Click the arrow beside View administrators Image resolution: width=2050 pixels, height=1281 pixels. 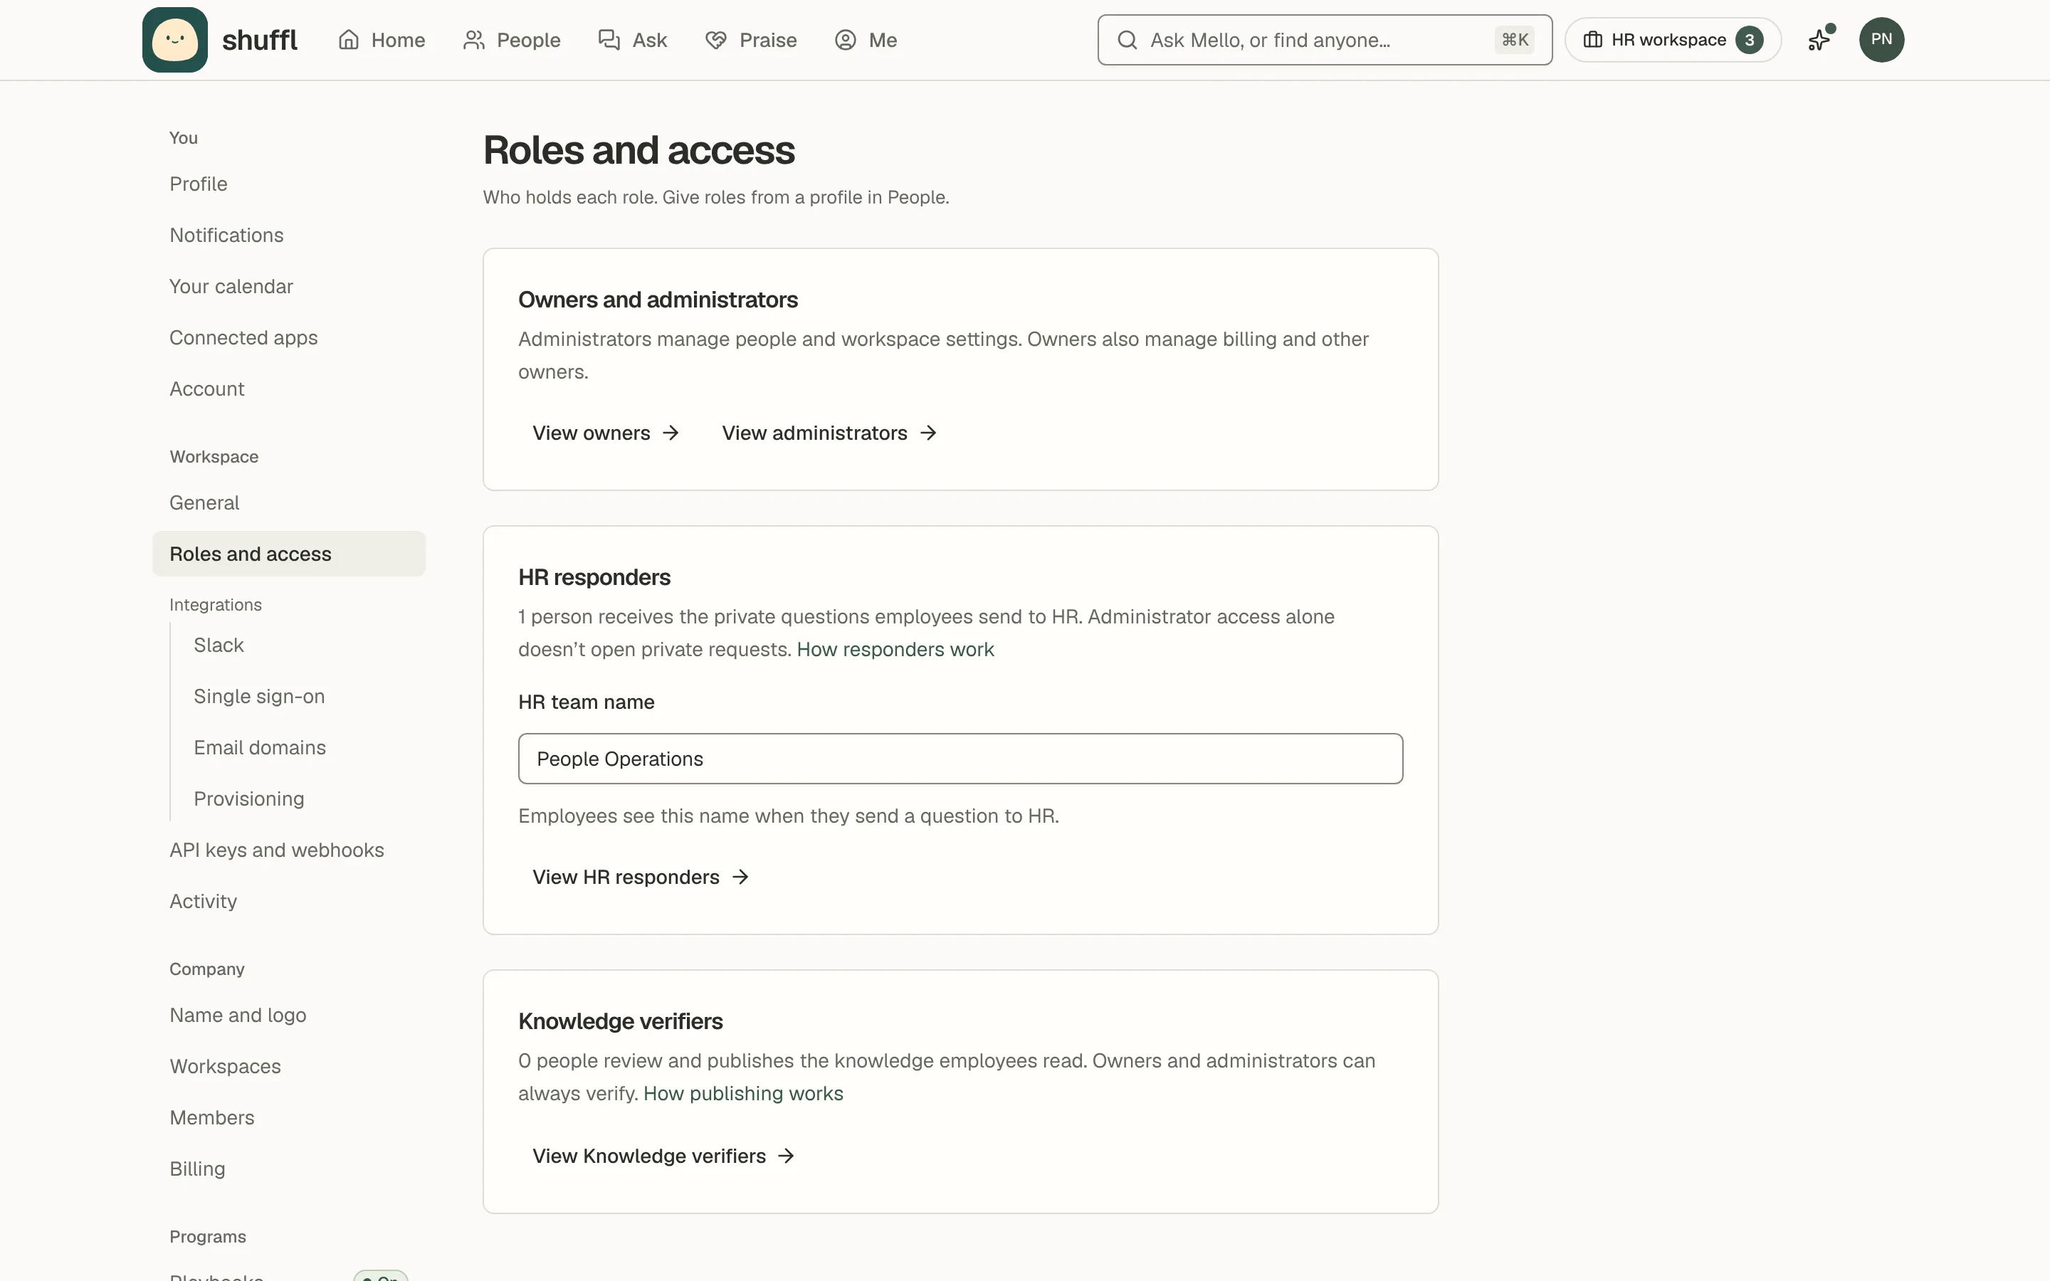pos(928,433)
